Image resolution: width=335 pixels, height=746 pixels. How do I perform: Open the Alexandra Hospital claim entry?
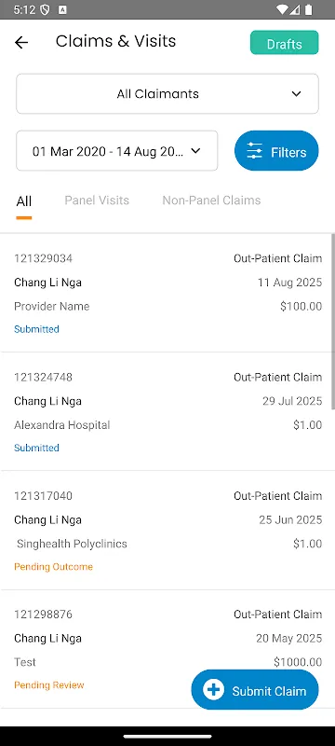coord(167,411)
